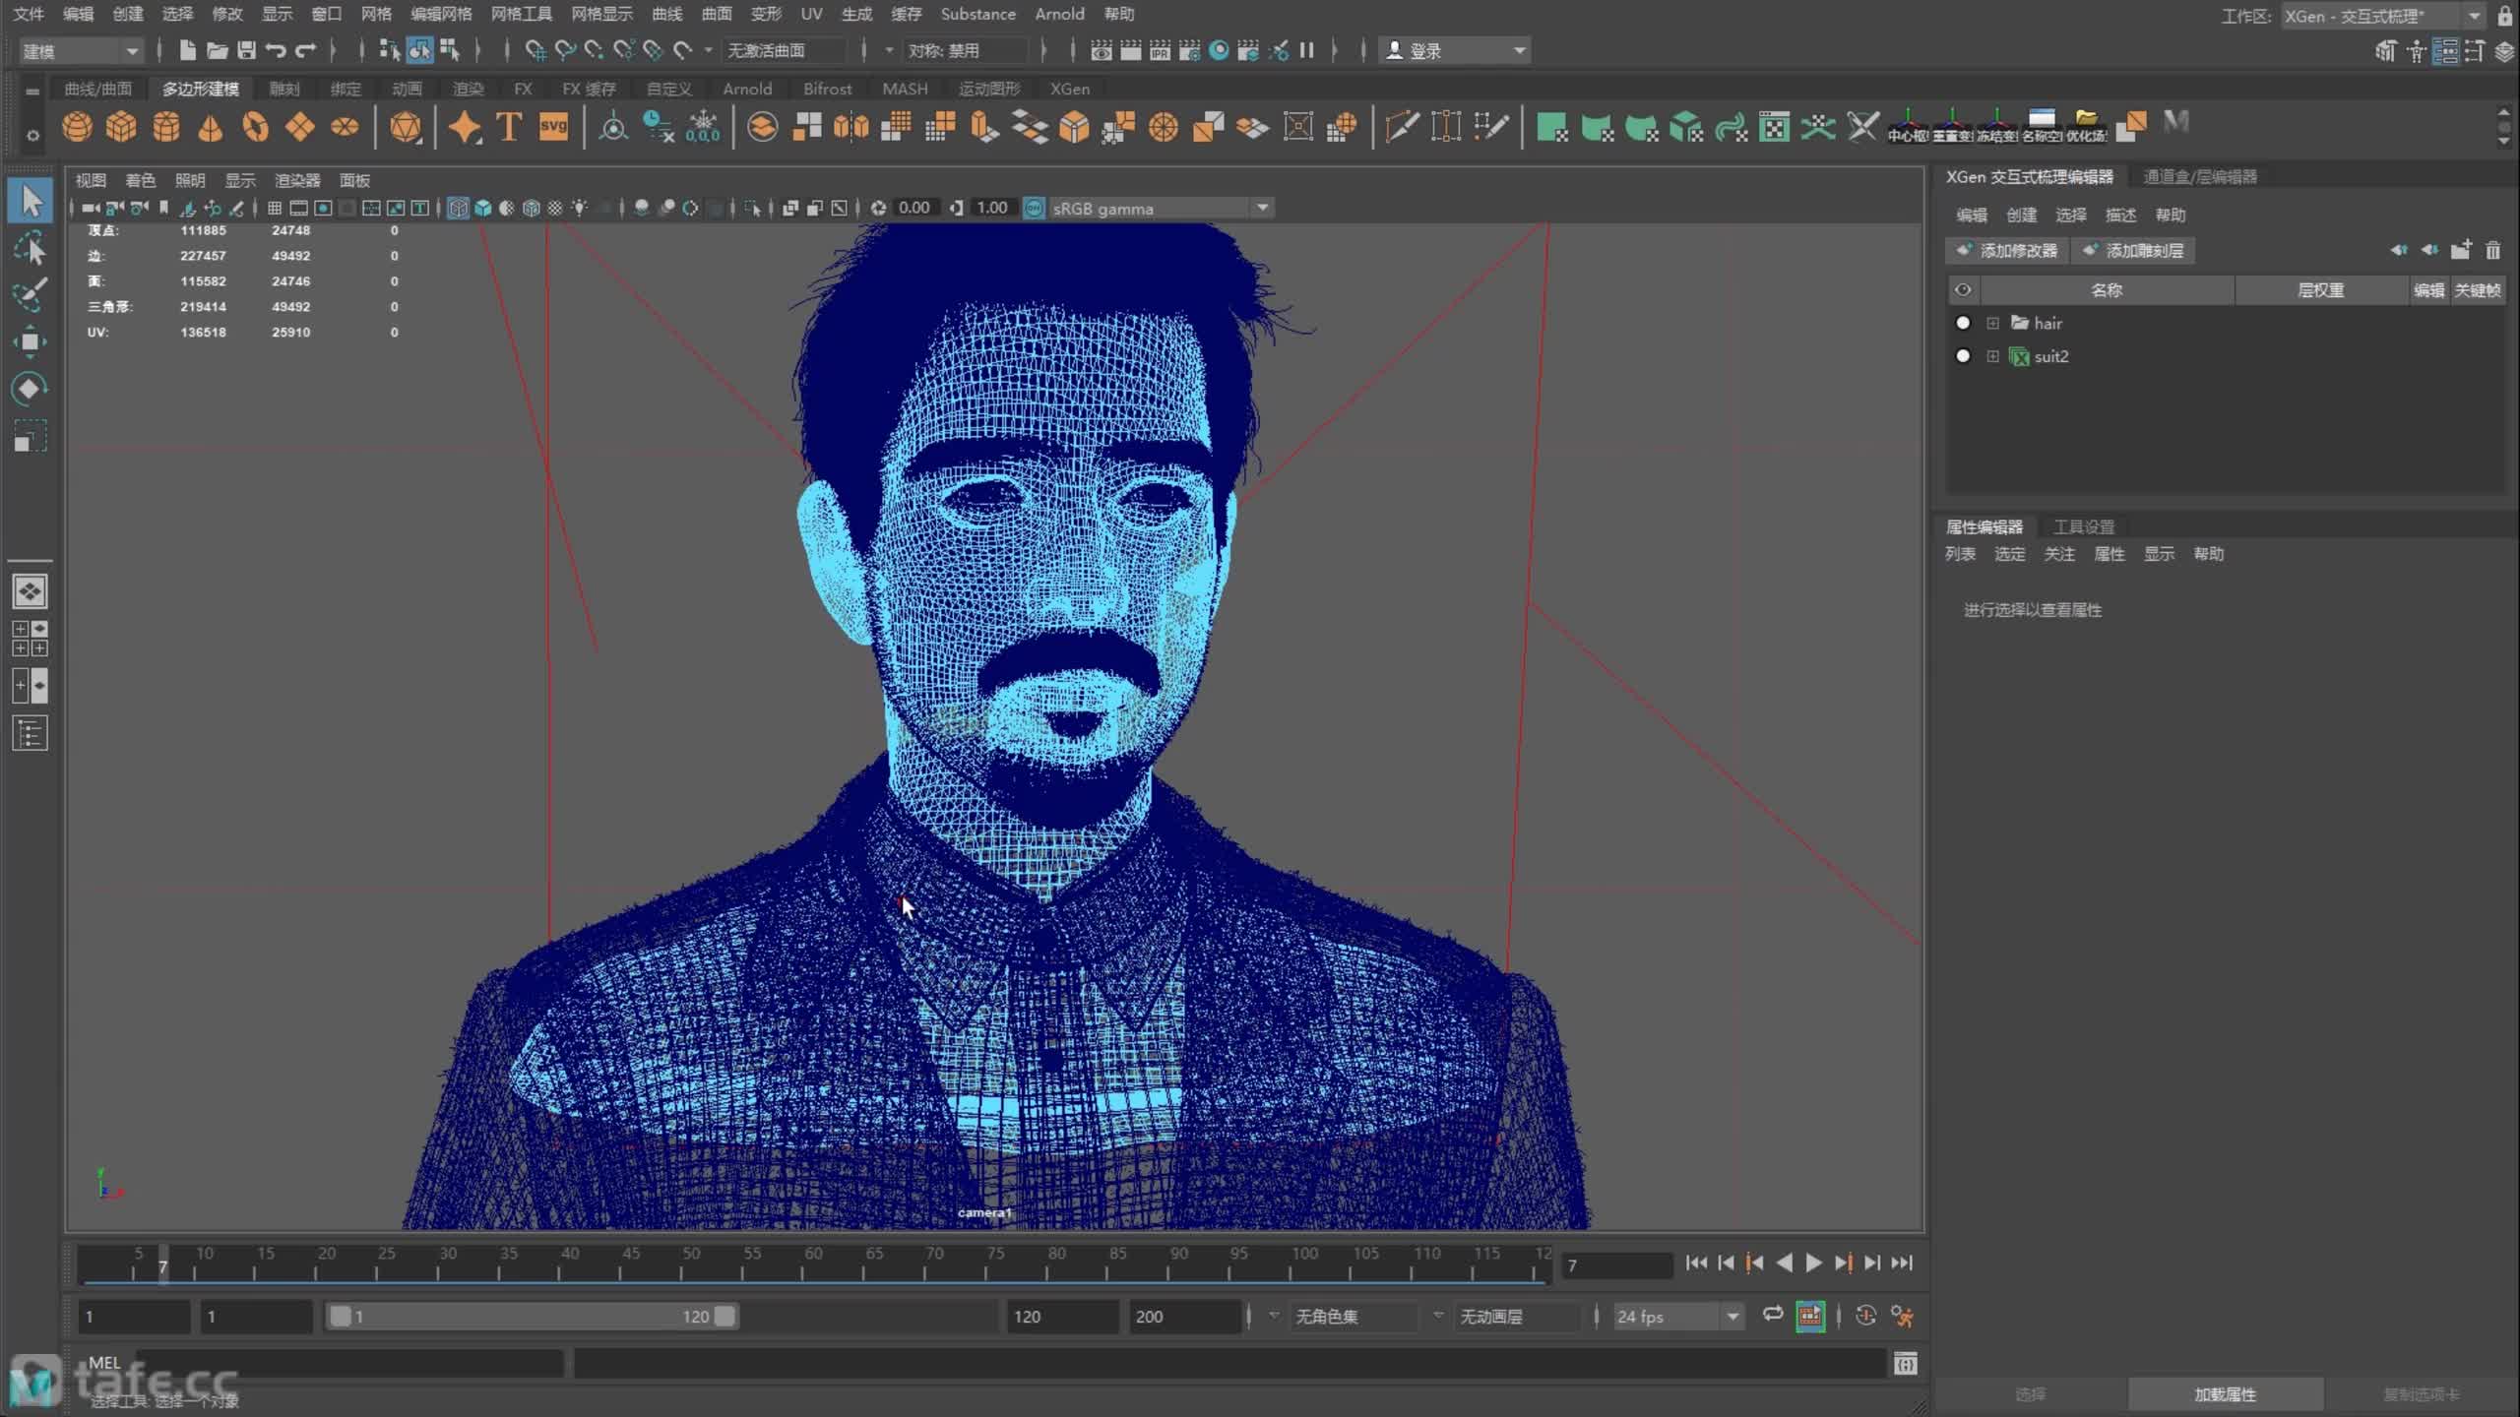Switch to the Arnold shelf tab
The image size is (2520, 1417).
point(747,89)
